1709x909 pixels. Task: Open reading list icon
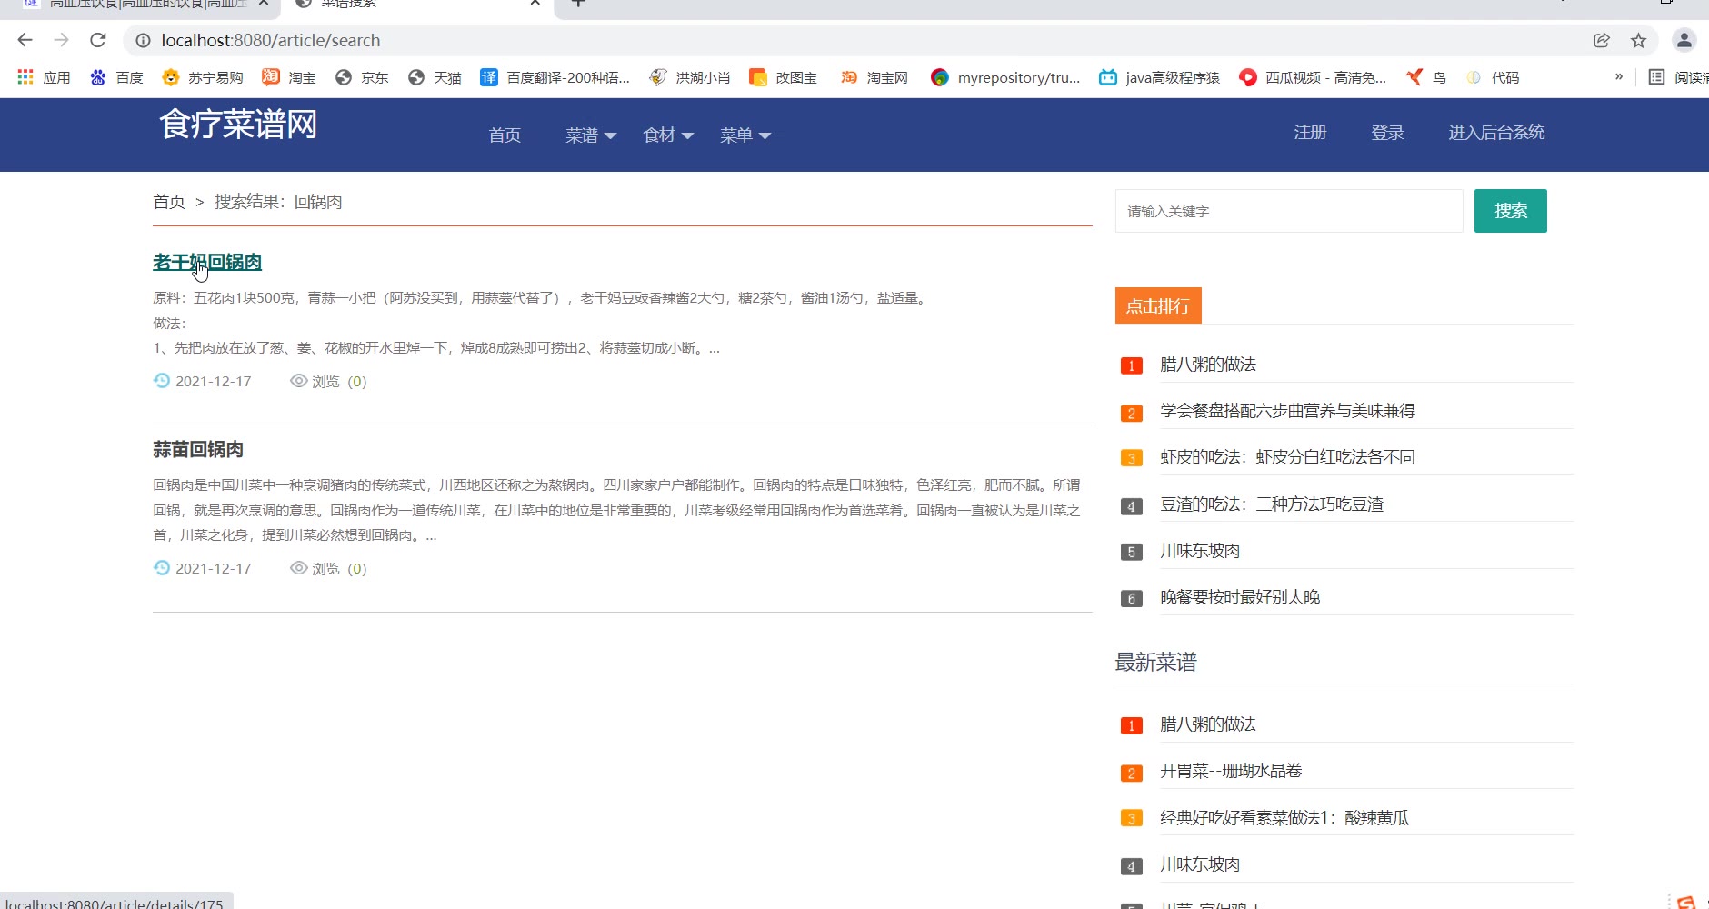1656,77
